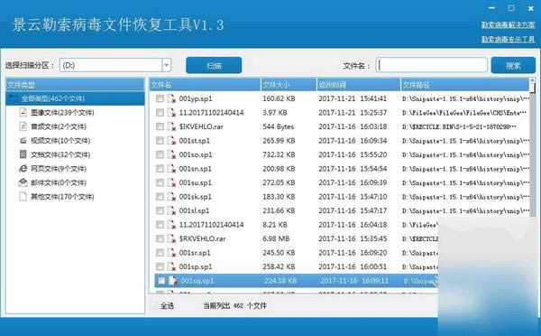Click file icon beside 001so.sp1
541x336 pixels.
[171, 154]
